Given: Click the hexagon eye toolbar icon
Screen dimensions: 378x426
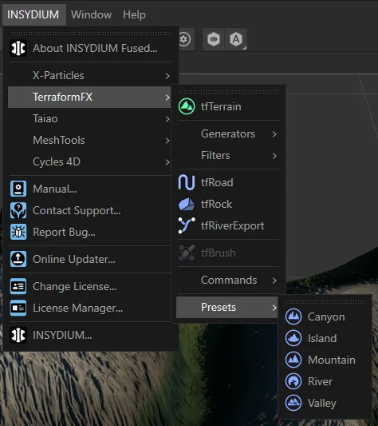Looking at the screenshot, I should [214, 39].
